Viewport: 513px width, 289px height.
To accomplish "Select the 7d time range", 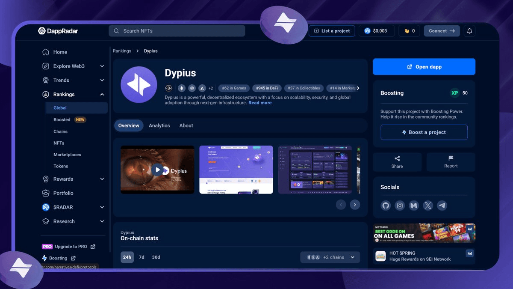I will [142, 257].
